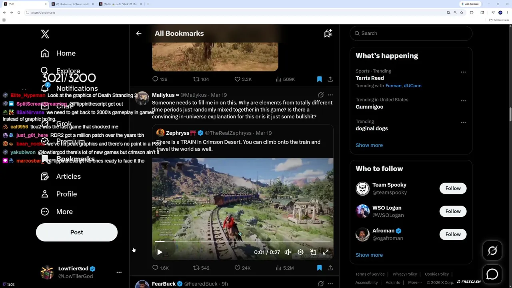Enter fullscreen on video
This screenshot has width=512, height=288.
(326, 252)
